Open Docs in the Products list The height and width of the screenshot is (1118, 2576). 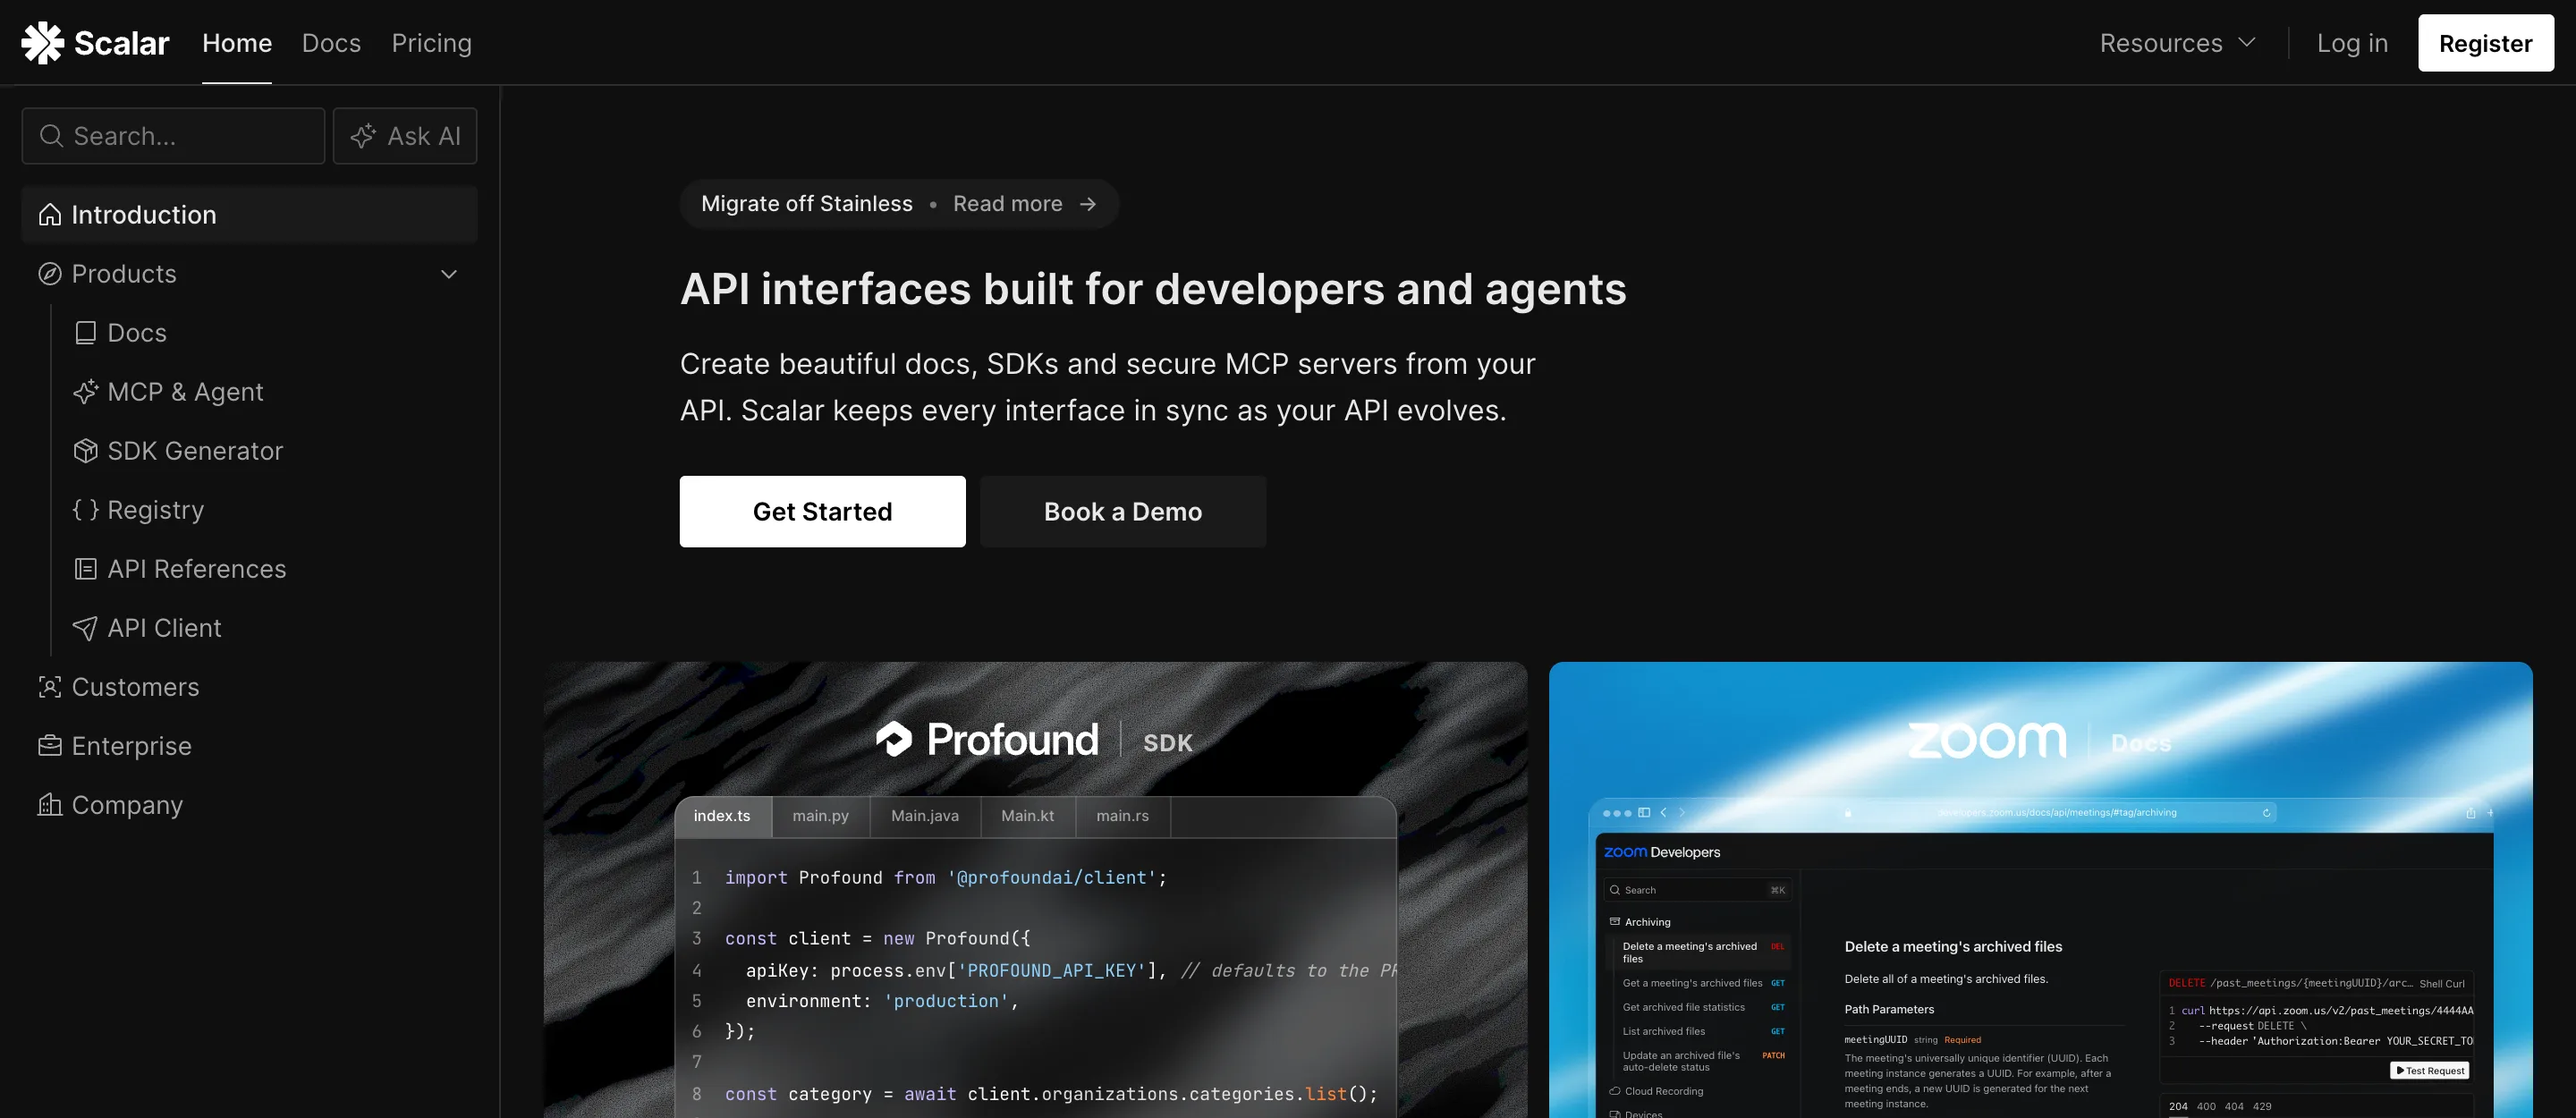tap(137, 333)
